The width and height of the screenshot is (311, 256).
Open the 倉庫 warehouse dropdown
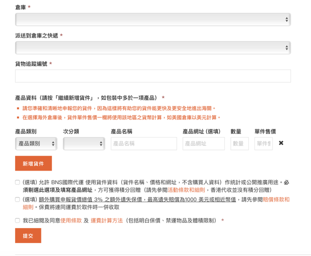(x=152, y=20)
